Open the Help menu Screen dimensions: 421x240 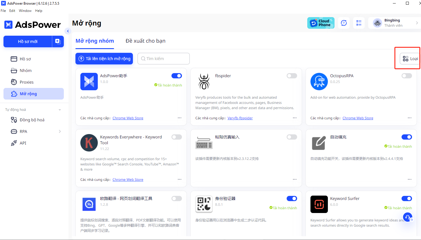(39, 11)
